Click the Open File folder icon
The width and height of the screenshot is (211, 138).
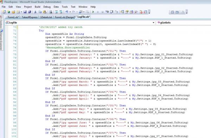point(13,12)
